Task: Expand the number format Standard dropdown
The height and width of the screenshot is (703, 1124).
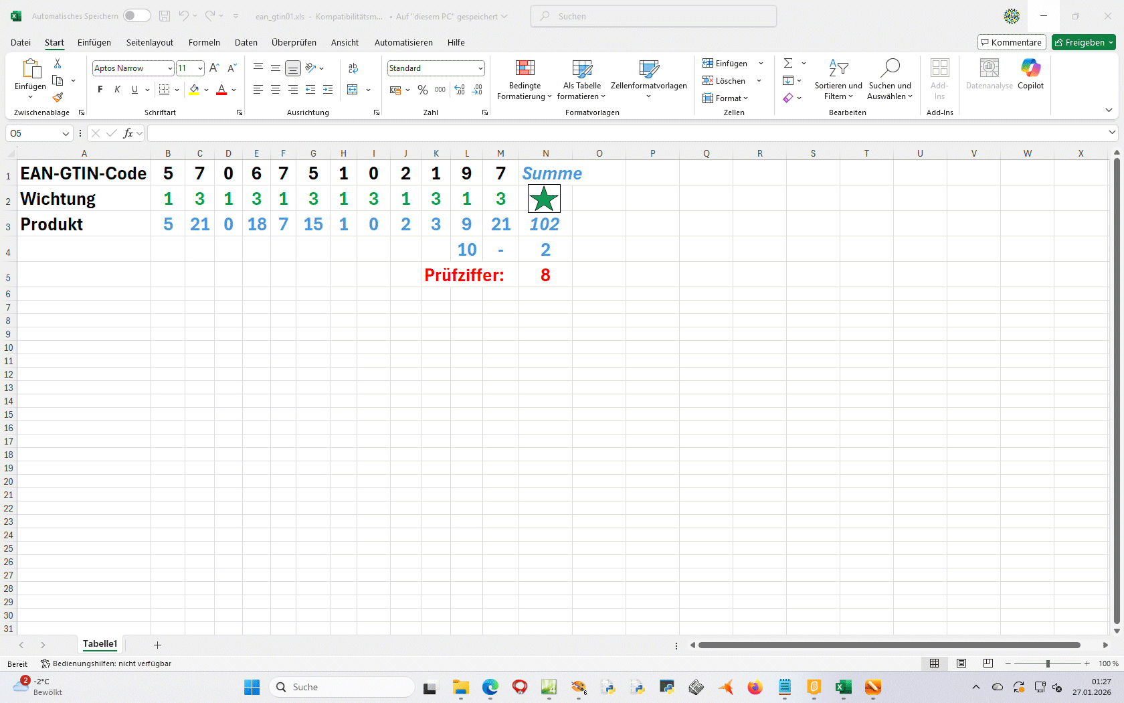Action: point(480,68)
